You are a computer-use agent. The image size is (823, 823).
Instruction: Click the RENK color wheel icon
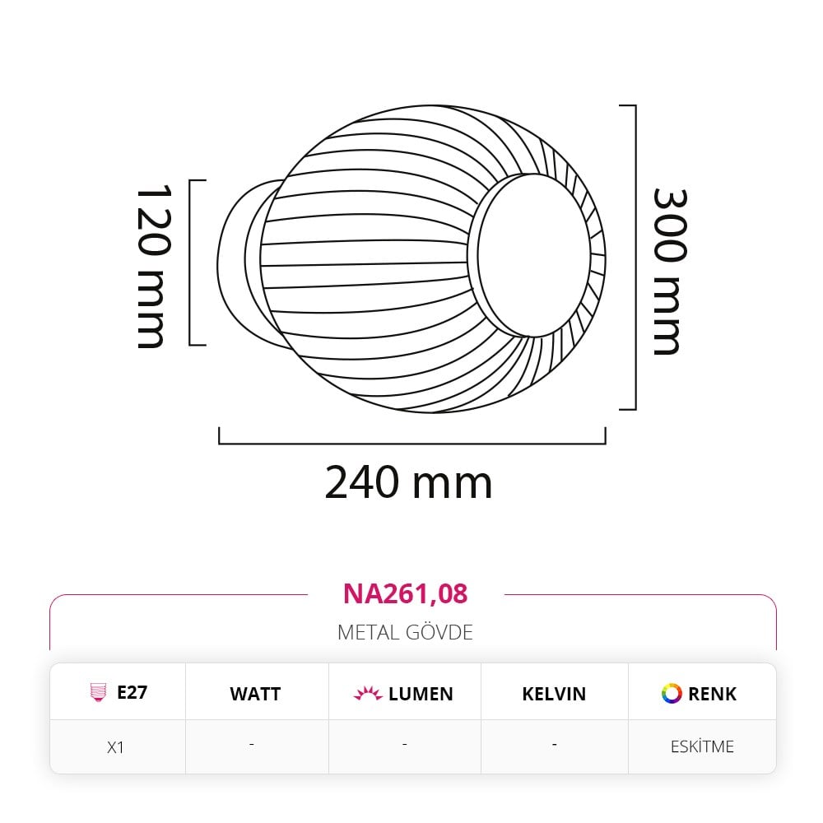click(672, 693)
